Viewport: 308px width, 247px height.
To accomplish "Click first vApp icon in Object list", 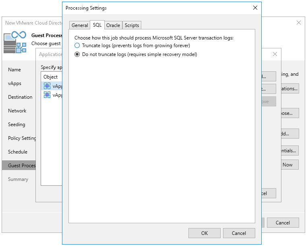I will [x=47, y=86].
